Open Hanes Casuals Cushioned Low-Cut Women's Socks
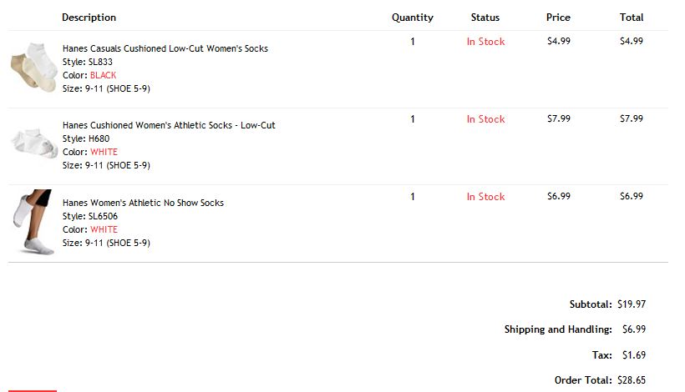The width and height of the screenshot is (685, 392). tap(165, 48)
